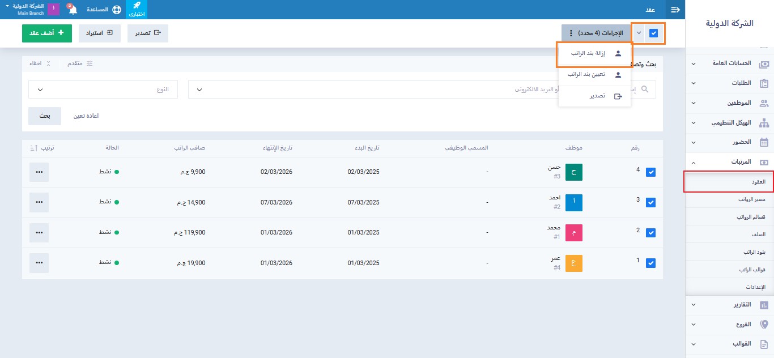
Task: Select إزالة بند الراتب from actions menu
Action: 594,54
